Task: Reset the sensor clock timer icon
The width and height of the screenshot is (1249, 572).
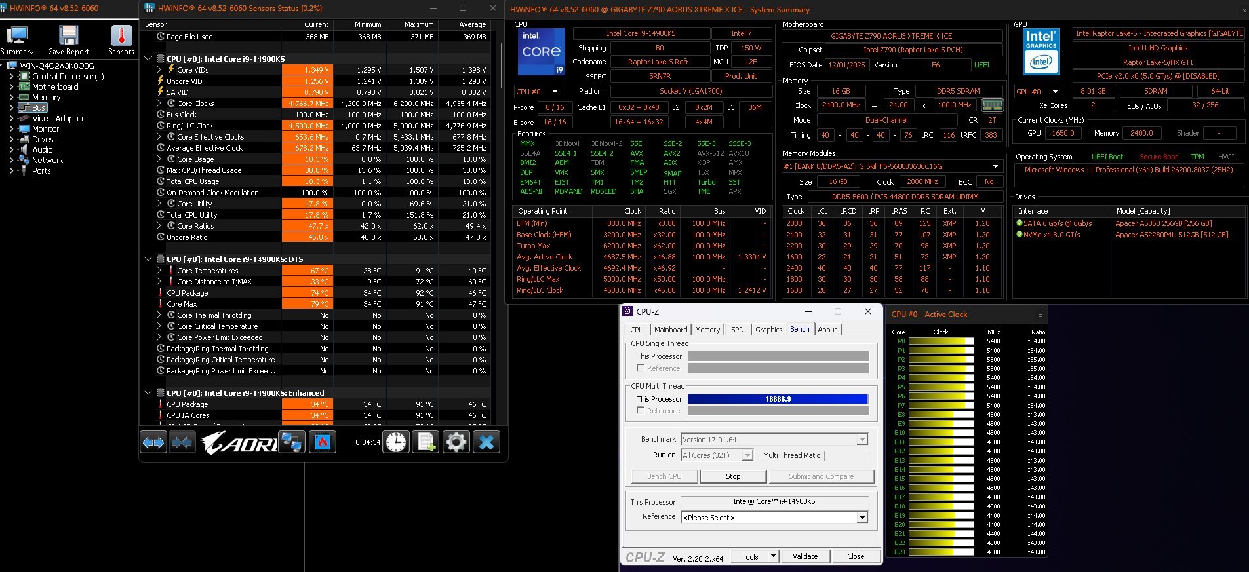Action: point(396,442)
